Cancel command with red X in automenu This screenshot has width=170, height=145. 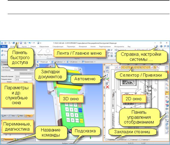107,87
